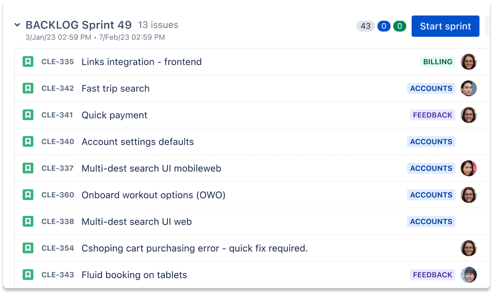
Task: Click the story icon beside CLE-342
Action: (x=28, y=88)
